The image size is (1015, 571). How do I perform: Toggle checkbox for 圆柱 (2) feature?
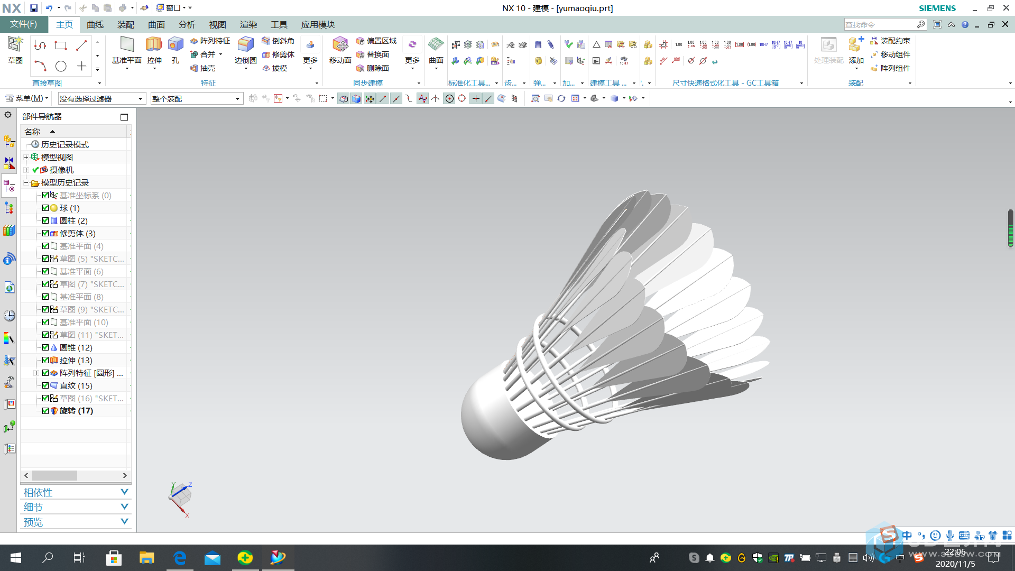45,220
